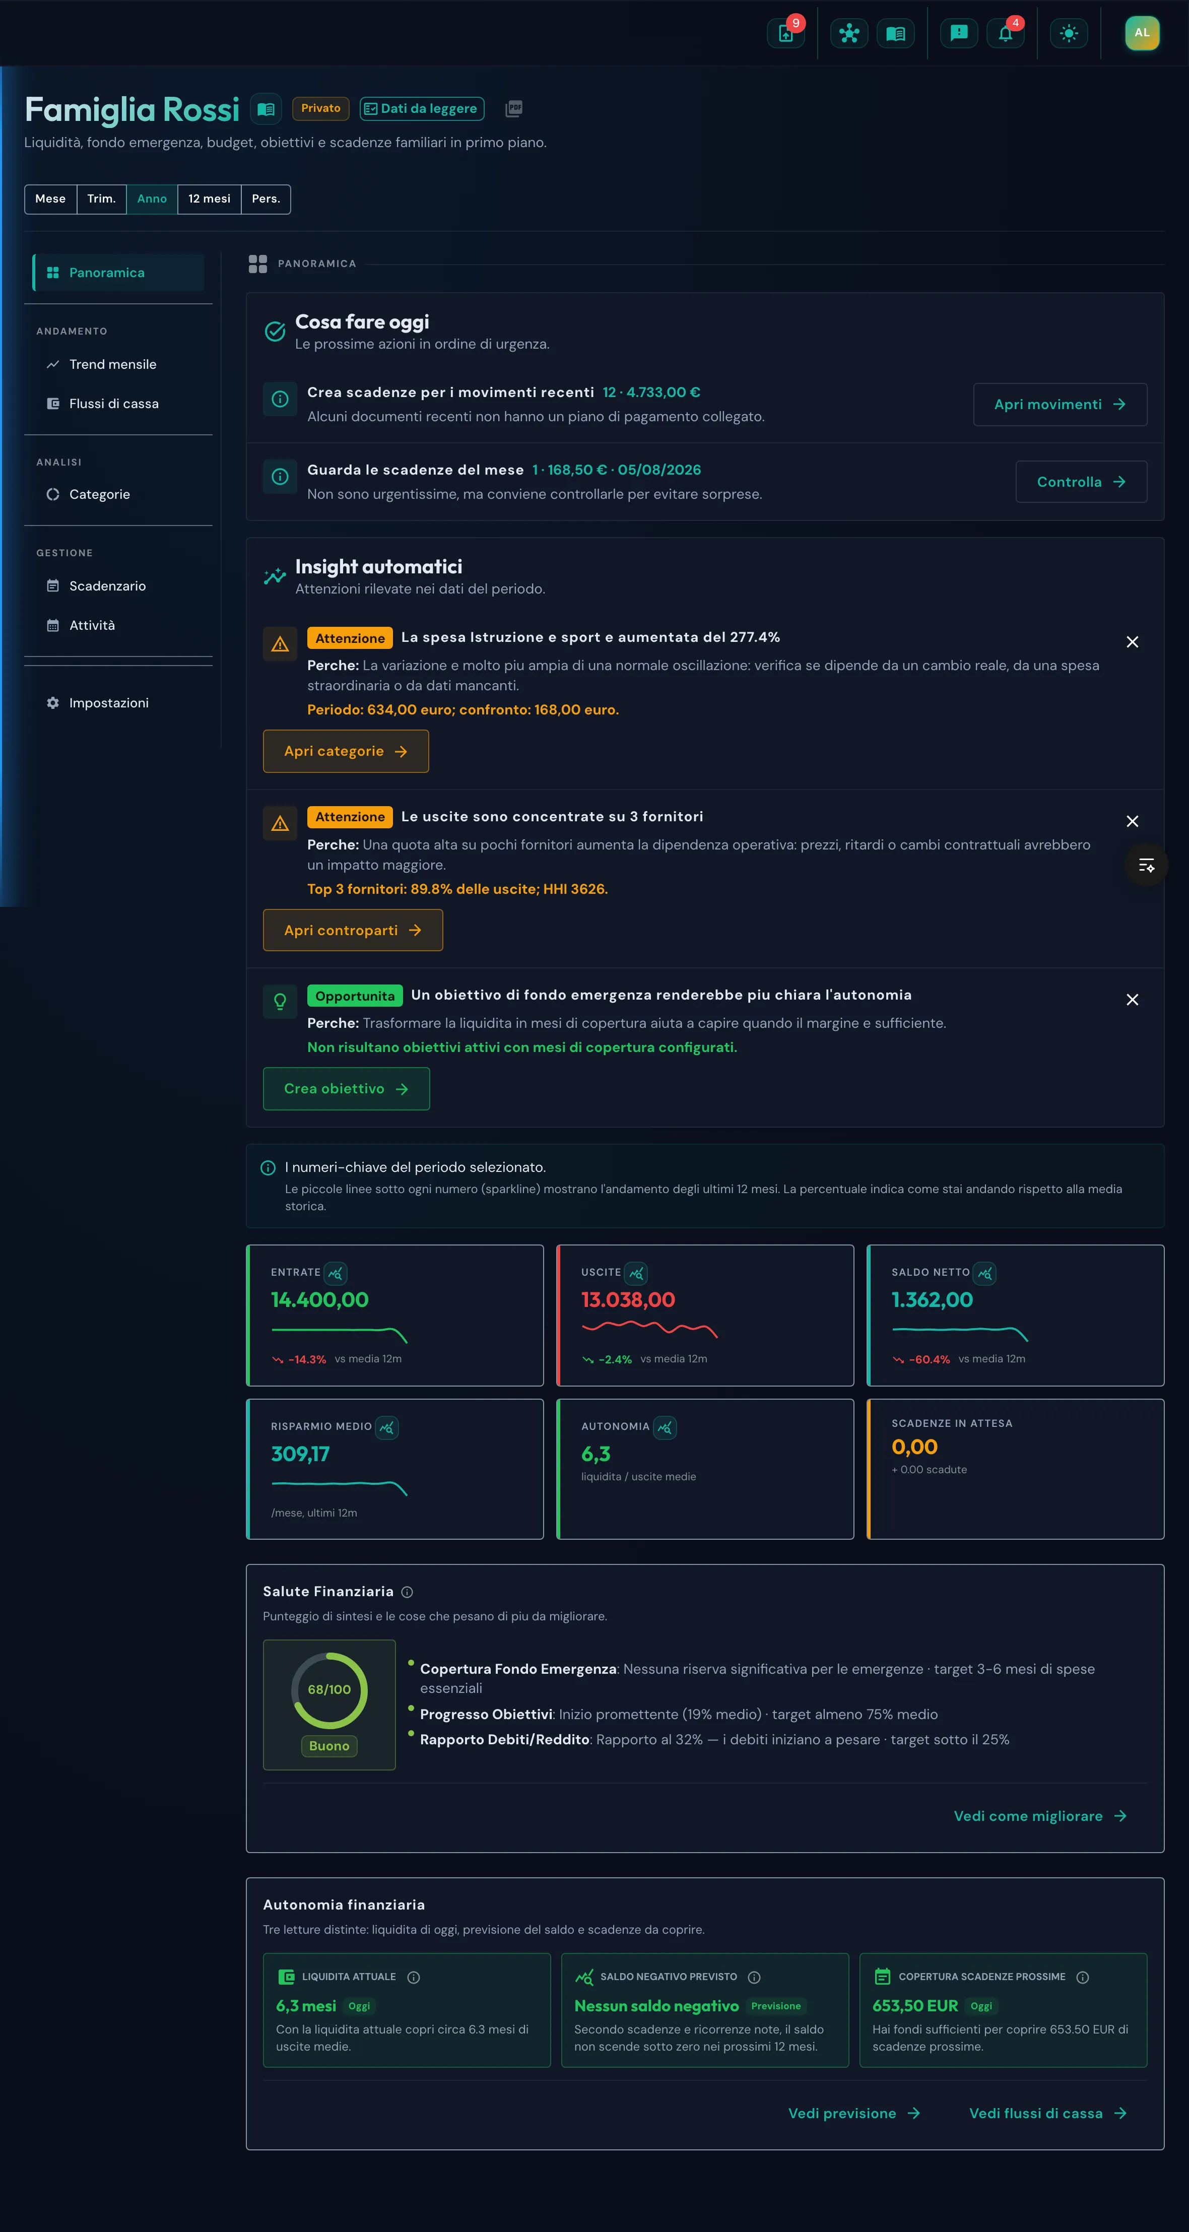Image resolution: width=1189 pixels, height=2232 pixels.
Task: Open the ENTRATE chart analysis icon
Action: click(x=336, y=1273)
